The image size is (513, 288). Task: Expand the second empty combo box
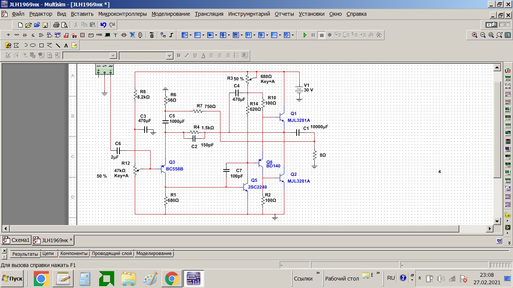click(x=169, y=55)
